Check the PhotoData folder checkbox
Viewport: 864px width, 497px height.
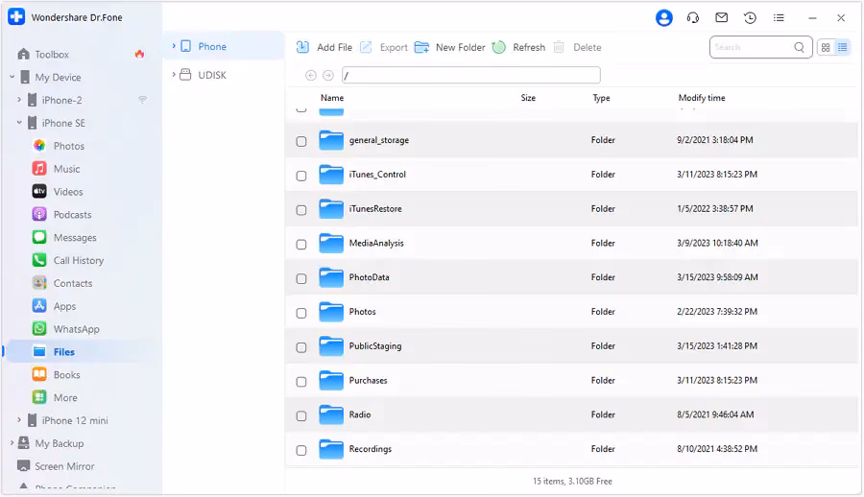(x=301, y=278)
